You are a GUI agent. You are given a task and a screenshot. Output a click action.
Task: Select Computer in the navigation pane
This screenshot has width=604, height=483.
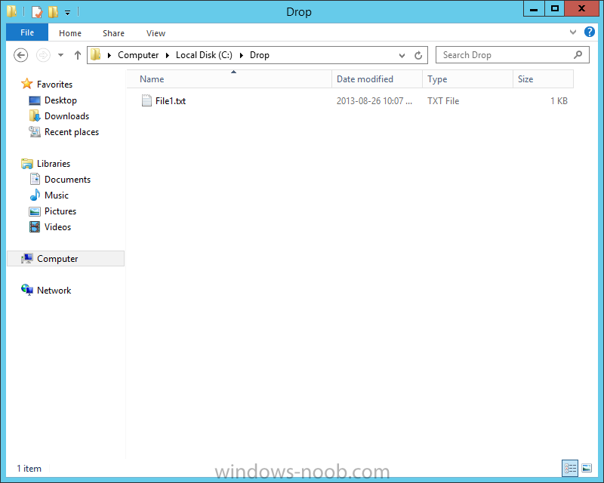[x=57, y=259]
